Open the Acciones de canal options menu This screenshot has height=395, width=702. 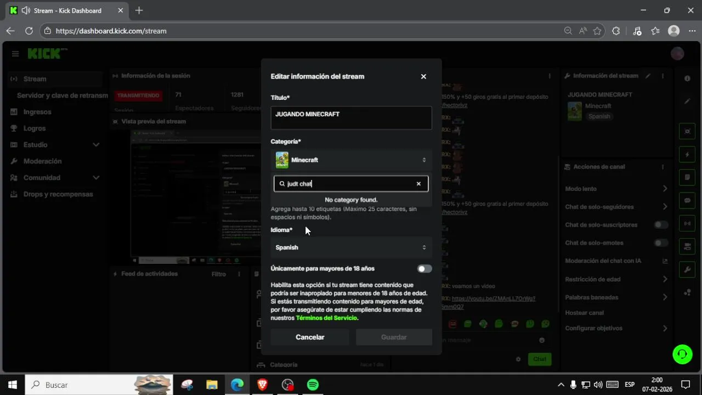[x=663, y=167]
